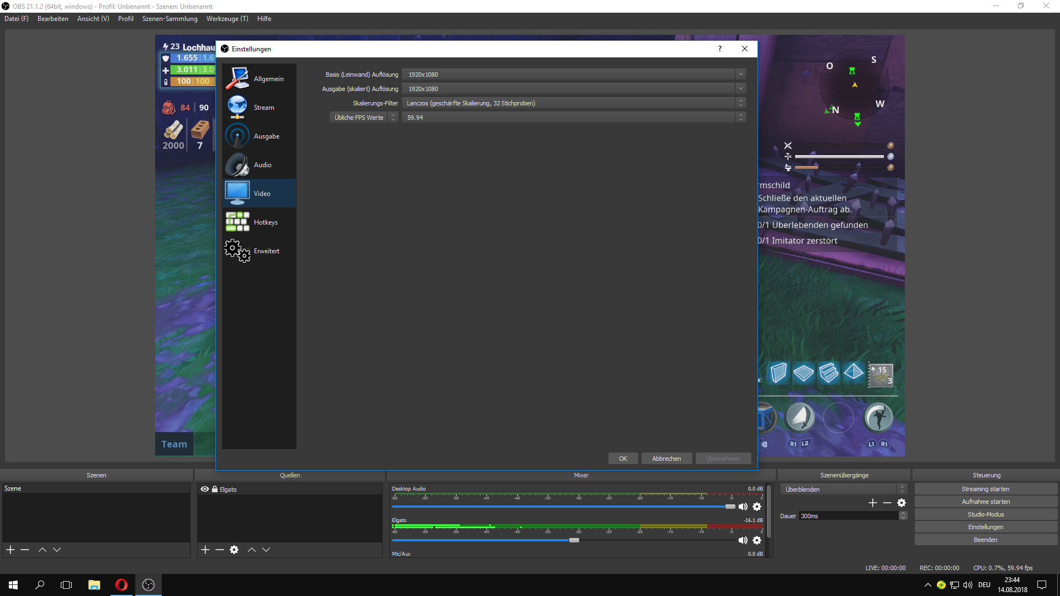
Task: Click the Streaming starten button
Action: click(985, 489)
